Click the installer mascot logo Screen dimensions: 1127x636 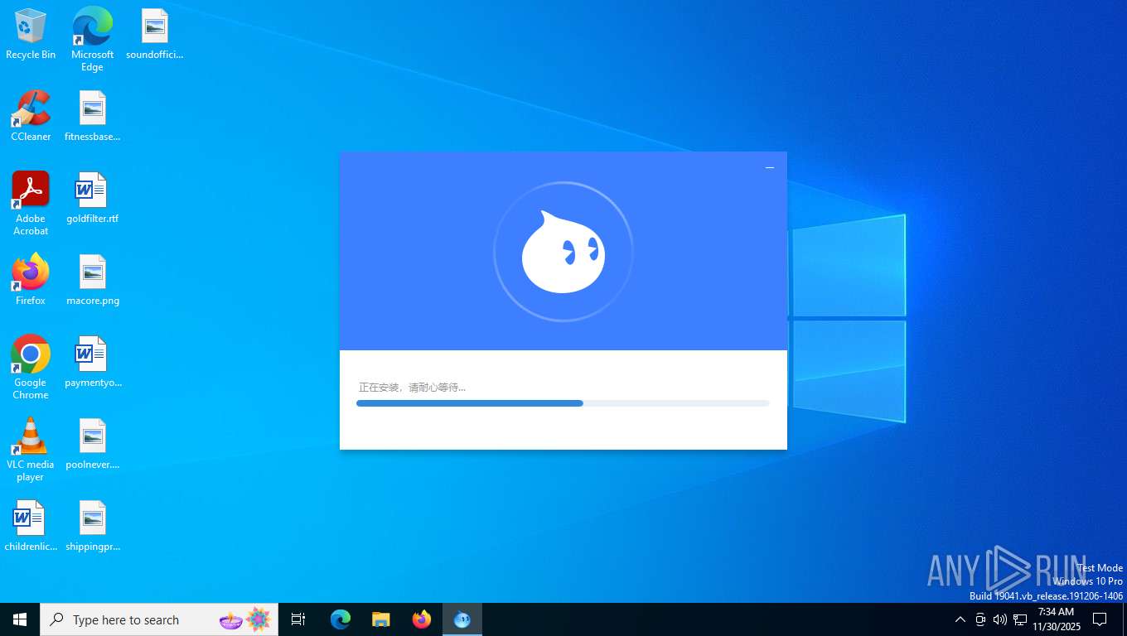563,252
